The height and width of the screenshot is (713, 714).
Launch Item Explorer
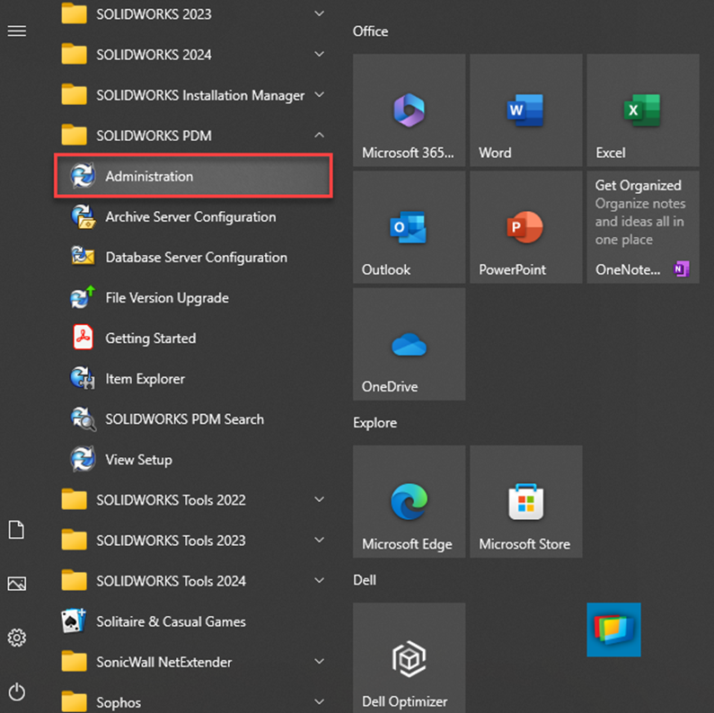click(193, 379)
